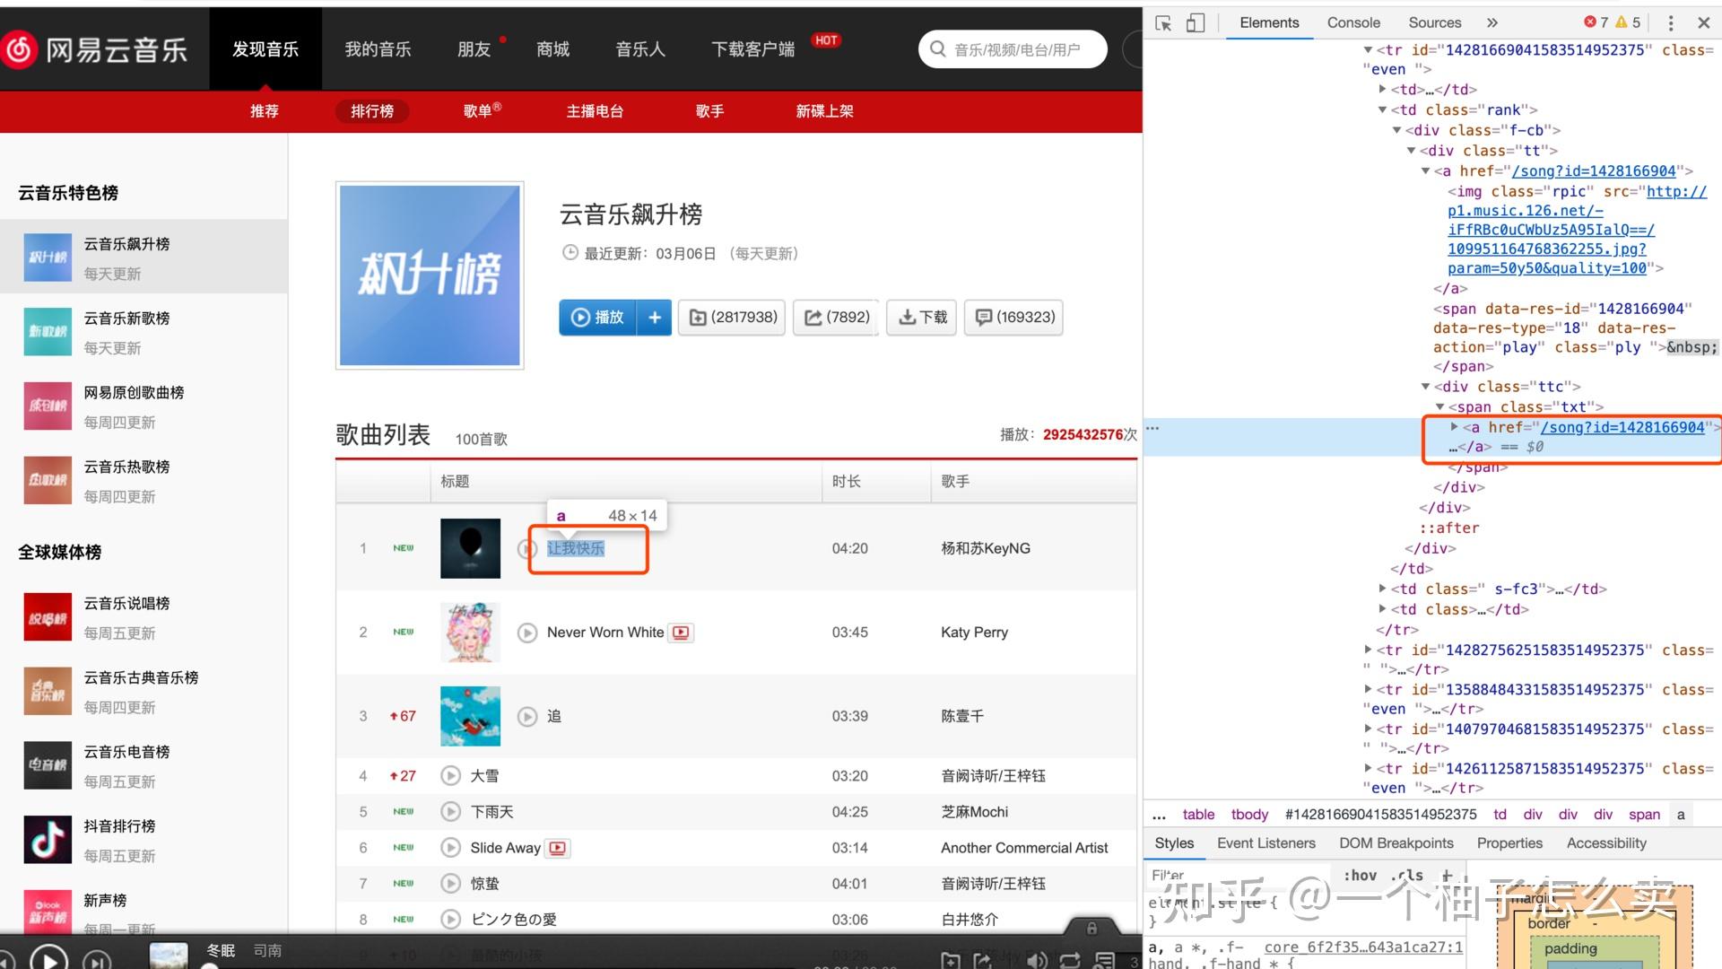Click the music search input field
The width and height of the screenshot is (1722, 969).
tap(1013, 49)
